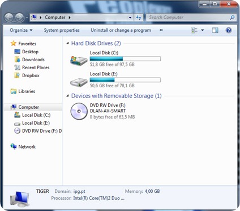Viewport: 240px width, 211px height.
Task: Open Recent Places
Action: pos(36,67)
